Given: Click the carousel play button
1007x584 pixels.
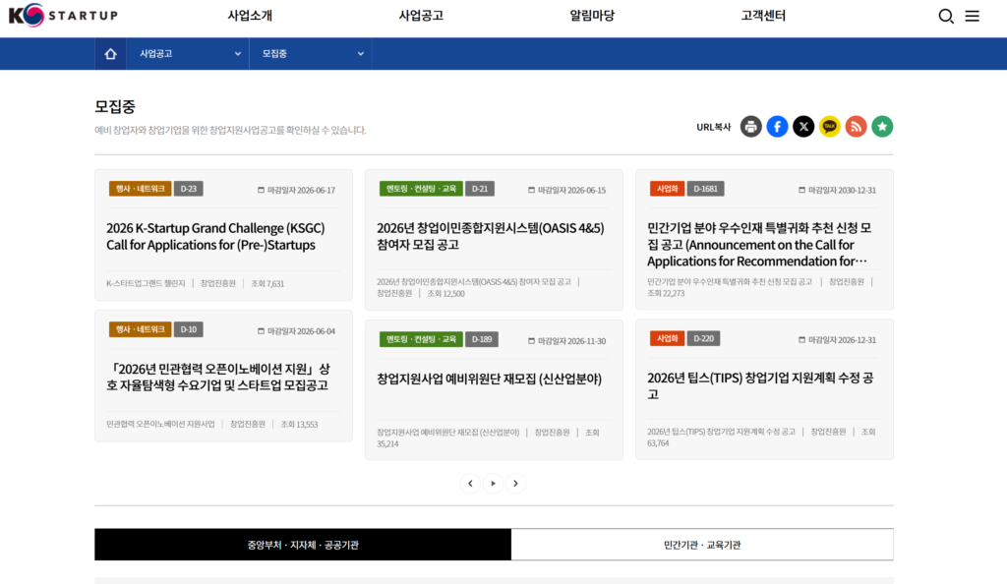Looking at the screenshot, I should coord(494,484).
